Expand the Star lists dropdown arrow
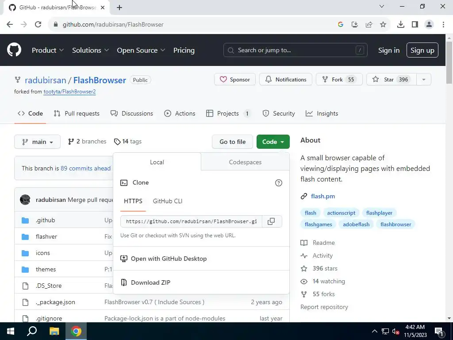Image resolution: width=453 pixels, height=340 pixels. pos(424,80)
